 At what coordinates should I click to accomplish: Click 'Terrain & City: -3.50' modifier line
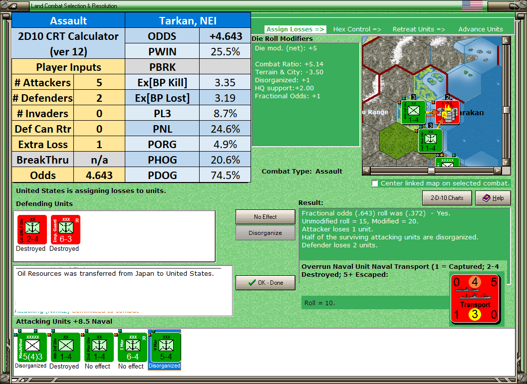(x=289, y=72)
